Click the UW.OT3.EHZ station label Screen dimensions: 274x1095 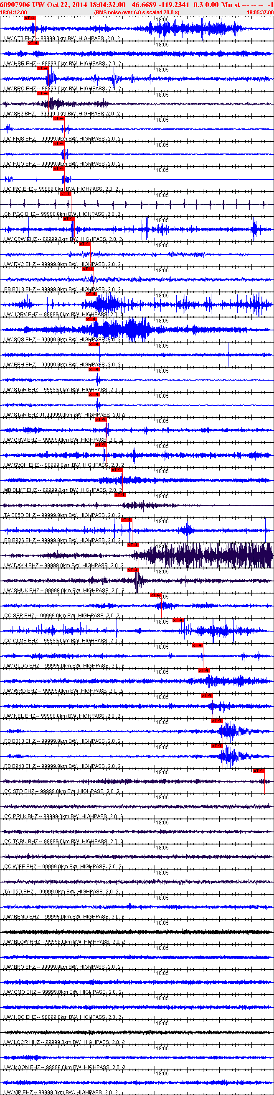tap(62, 38)
